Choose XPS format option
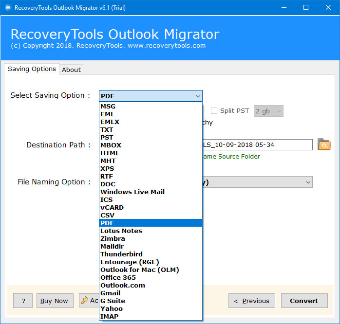Viewport: 340px width, 324px height. point(151,169)
